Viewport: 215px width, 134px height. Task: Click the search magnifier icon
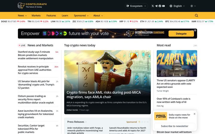196,15
